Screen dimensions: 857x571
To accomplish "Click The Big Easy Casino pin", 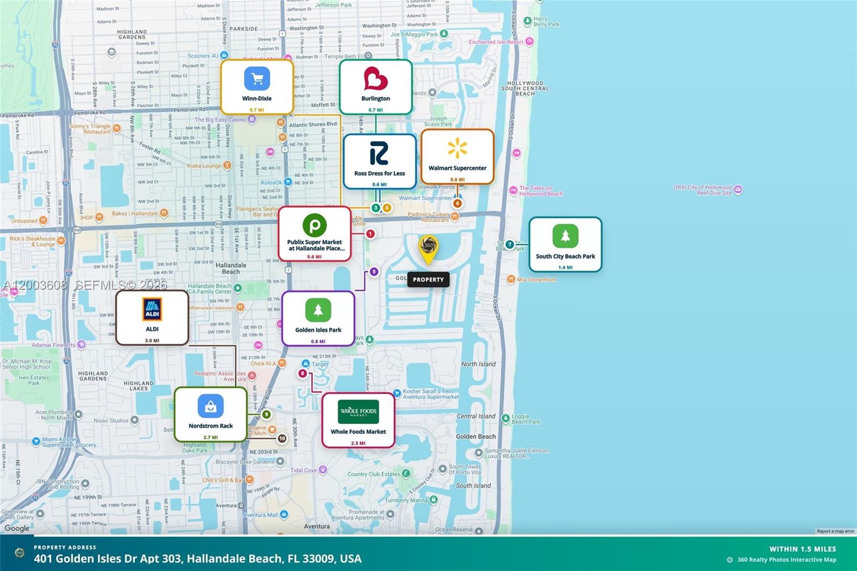I will point(252,120).
